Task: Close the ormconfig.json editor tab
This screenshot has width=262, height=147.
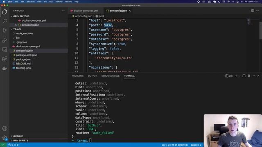Action: [130, 11]
